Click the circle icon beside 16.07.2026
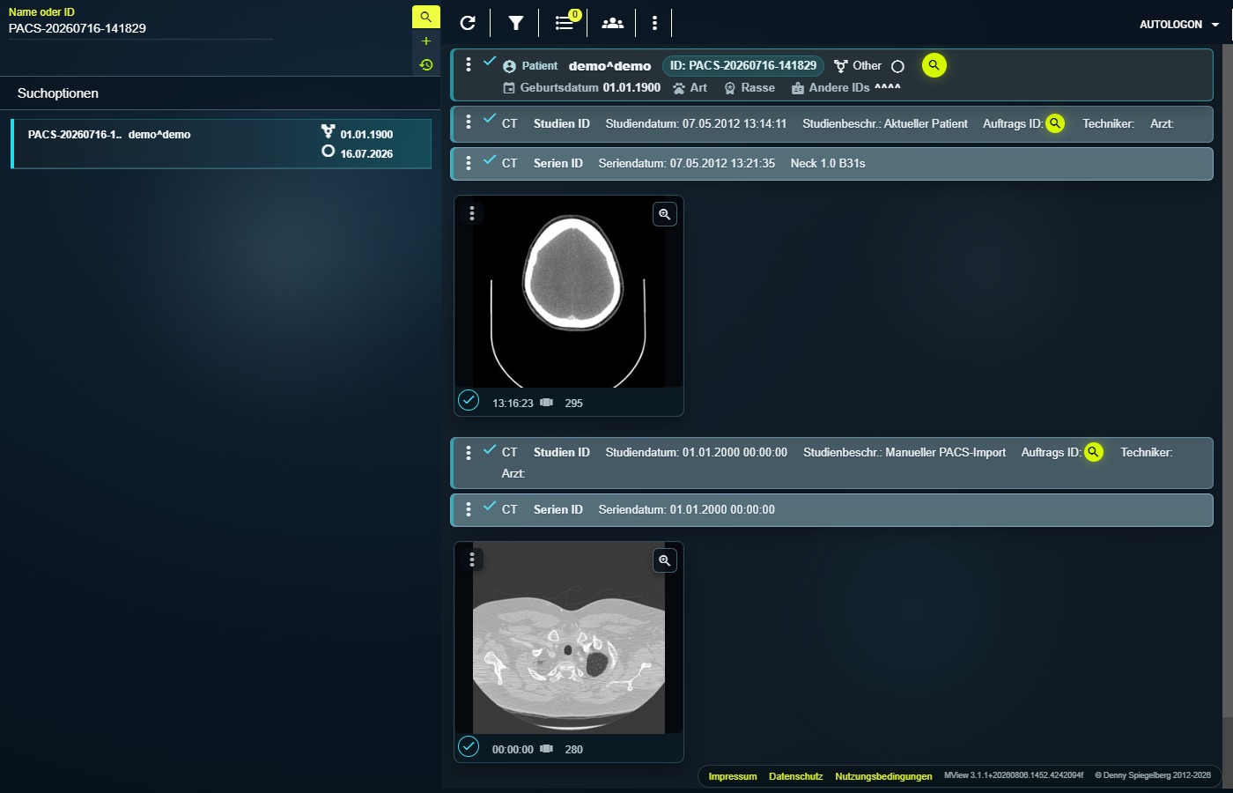The image size is (1233, 793). click(329, 152)
